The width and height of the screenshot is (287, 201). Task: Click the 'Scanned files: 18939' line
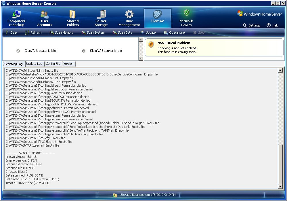[20, 168]
